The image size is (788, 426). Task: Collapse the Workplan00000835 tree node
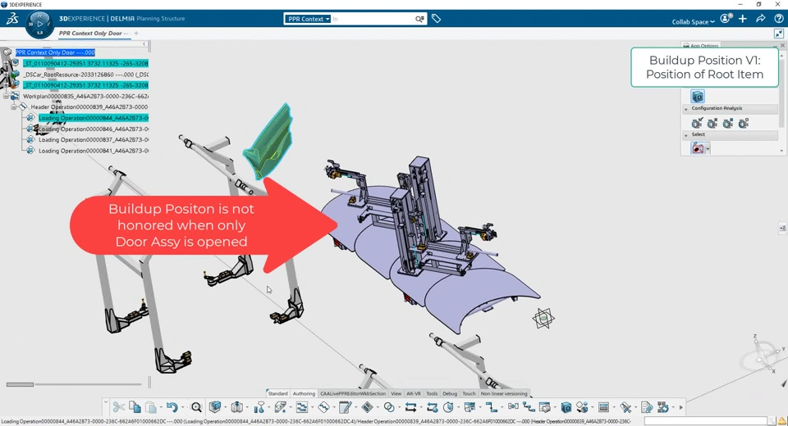(x=7, y=96)
